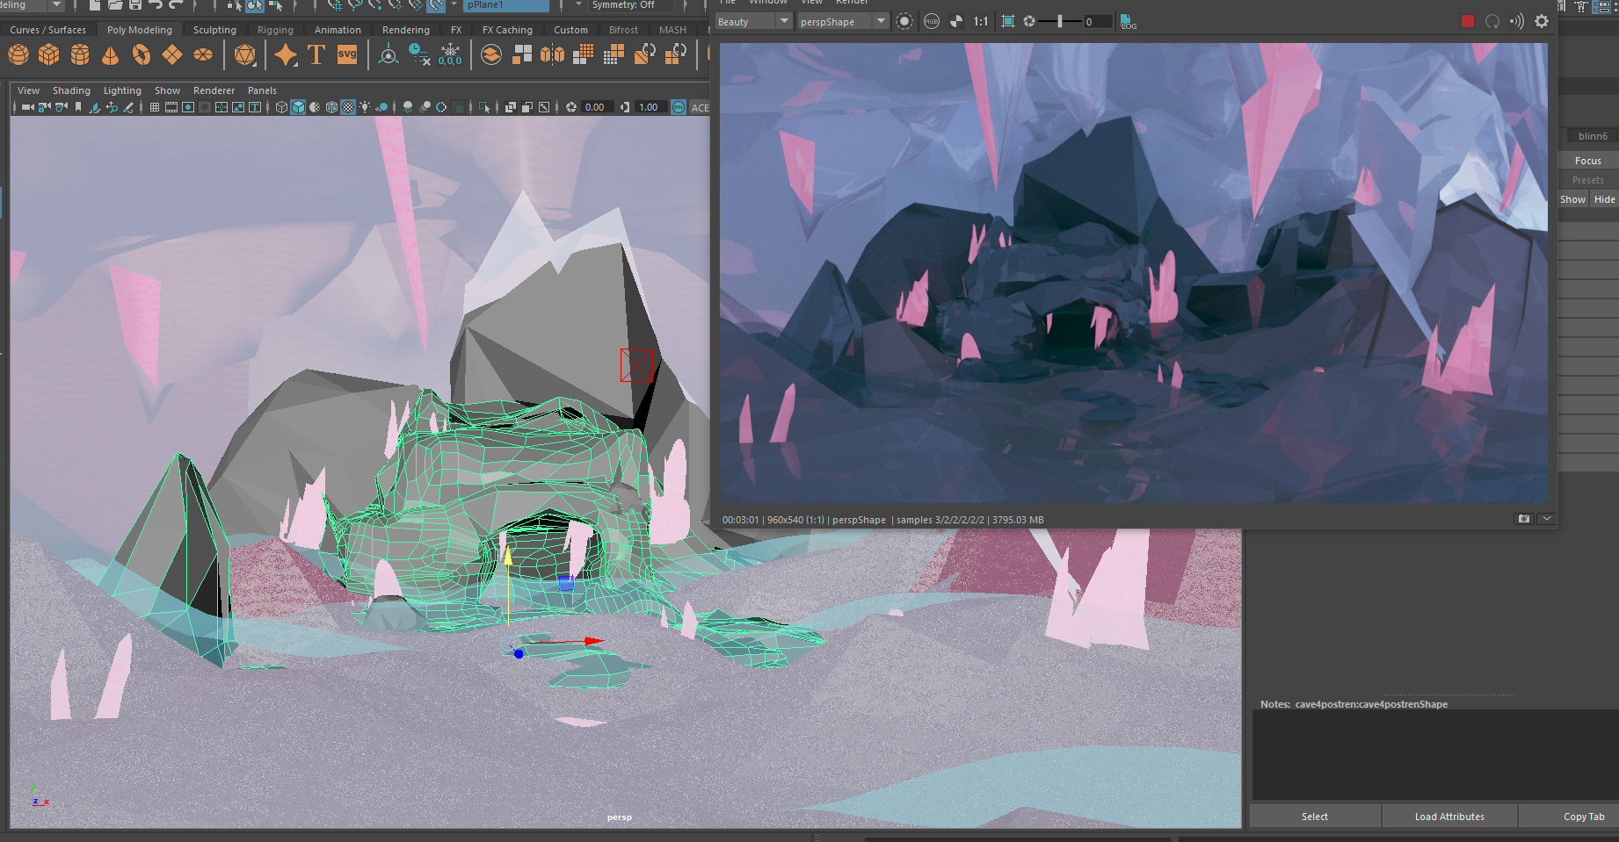Import SVG using the svg icon

pyautogui.click(x=347, y=55)
